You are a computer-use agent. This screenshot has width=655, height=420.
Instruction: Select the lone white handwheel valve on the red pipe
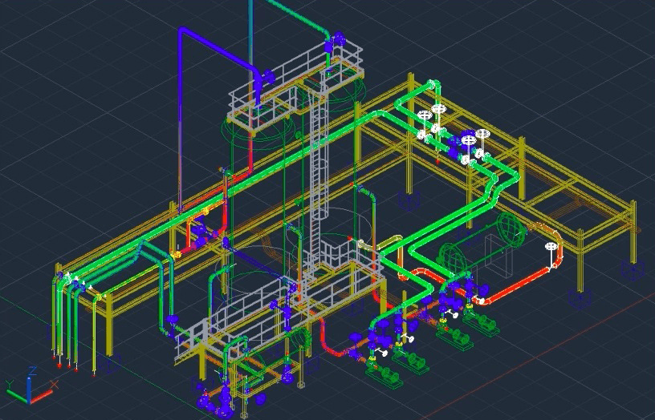pos(551,247)
